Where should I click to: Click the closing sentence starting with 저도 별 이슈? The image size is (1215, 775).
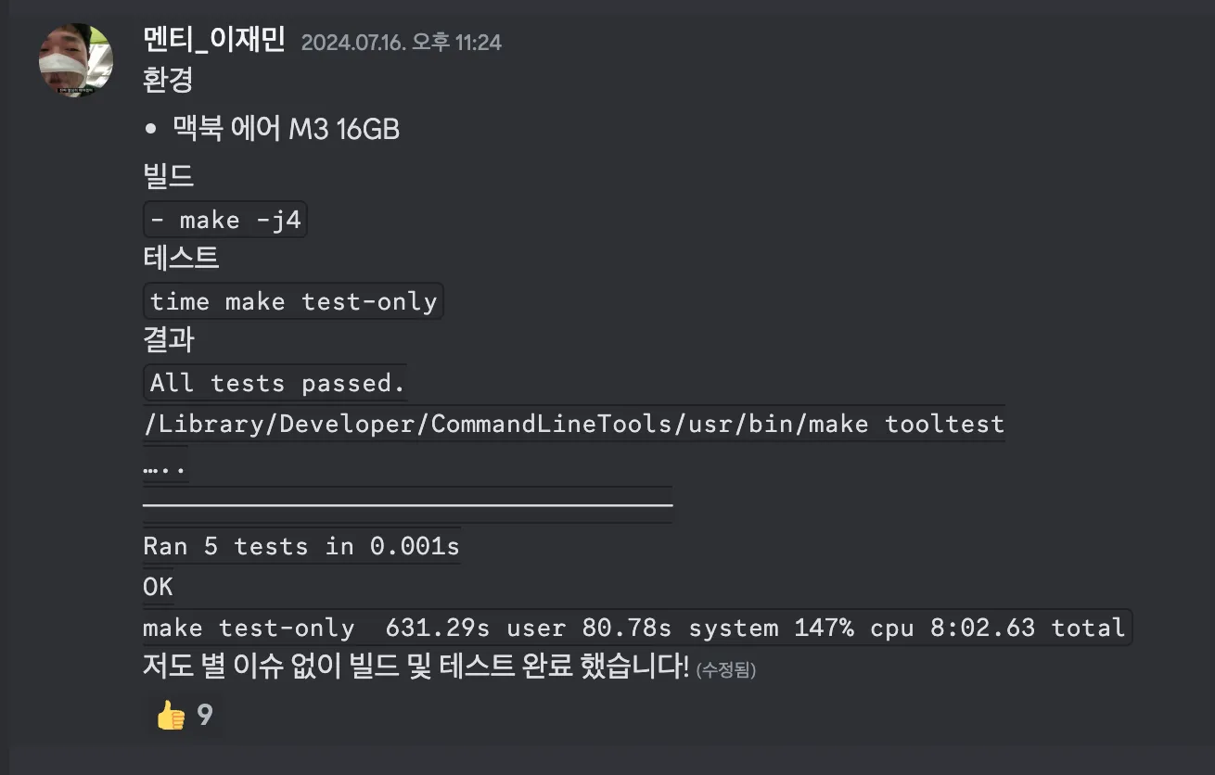coord(416,666)
